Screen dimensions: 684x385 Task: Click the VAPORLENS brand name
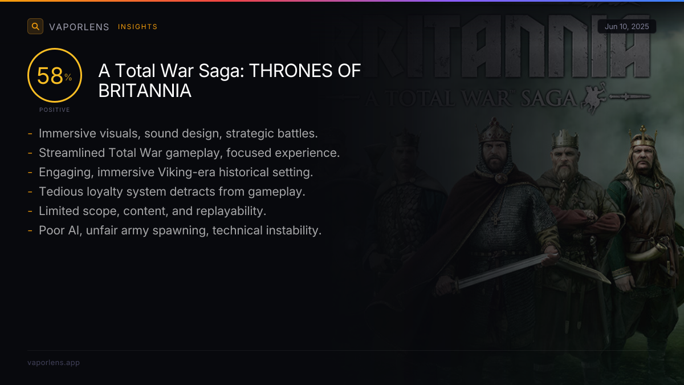click(x=79, y=27)
